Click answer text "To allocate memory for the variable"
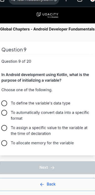The width and height of the screenshot is (95, 195). click(42, 143)
